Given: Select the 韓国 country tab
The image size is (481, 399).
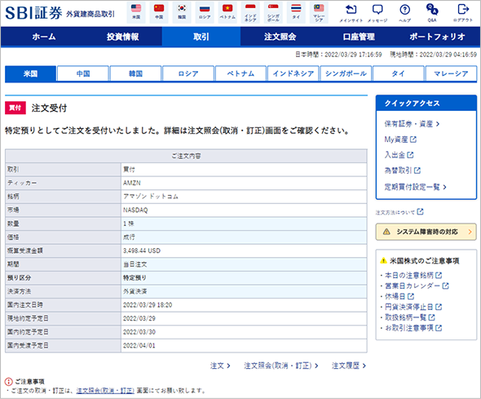Looking at the screenshot, I should 135,73.
